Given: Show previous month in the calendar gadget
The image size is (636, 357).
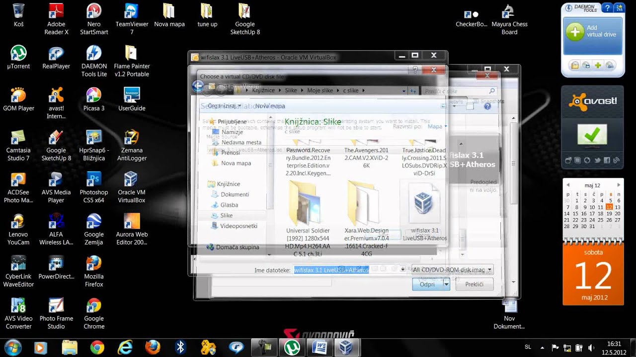Looking at the screenshot, I should 567,185.
